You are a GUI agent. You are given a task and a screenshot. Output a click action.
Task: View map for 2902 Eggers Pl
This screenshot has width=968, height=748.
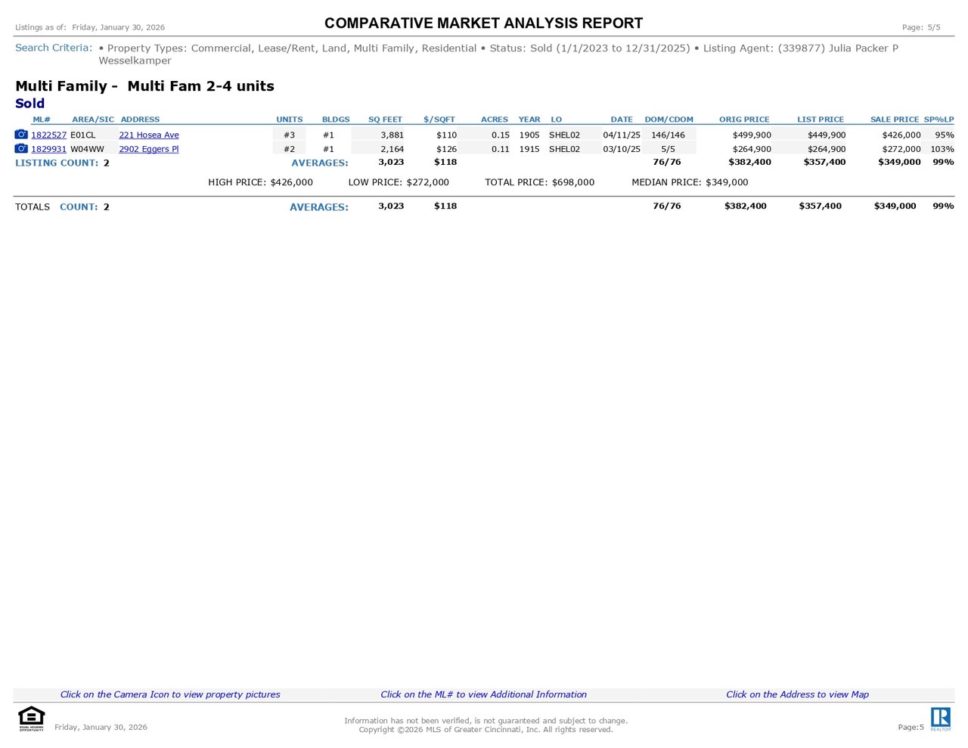click(149, 150)
